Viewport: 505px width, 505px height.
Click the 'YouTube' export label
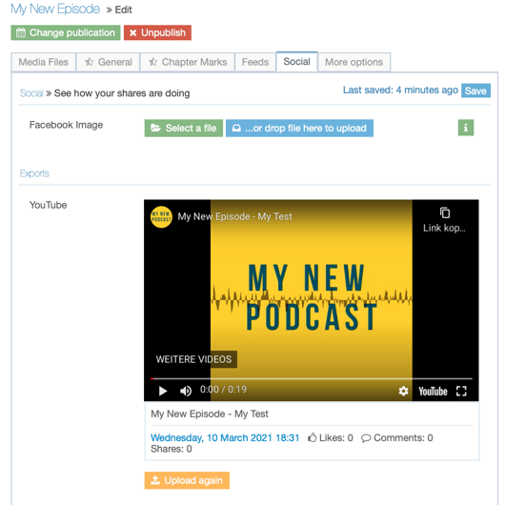(x=48, y=205)
